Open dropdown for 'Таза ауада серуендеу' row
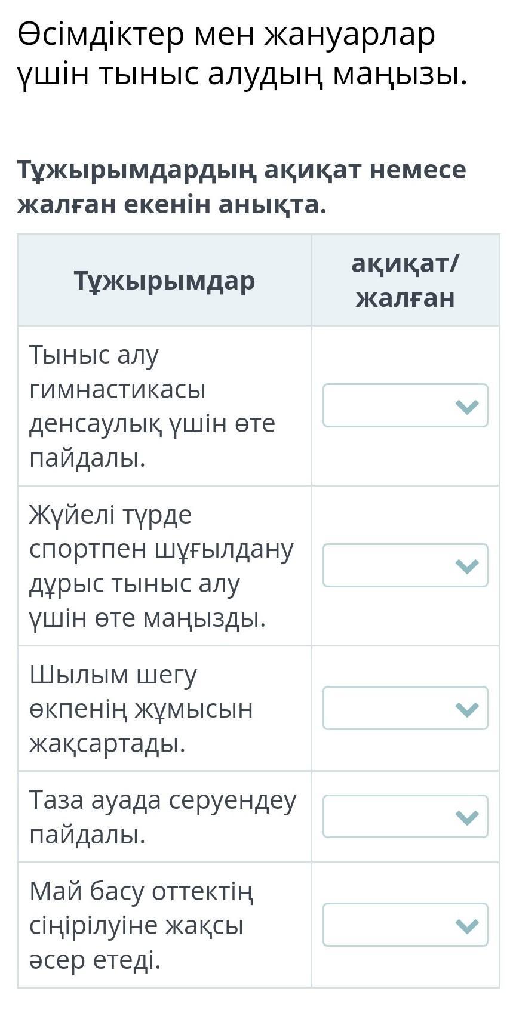Viewport: 516px width, 1013px height. click(406, 816)
